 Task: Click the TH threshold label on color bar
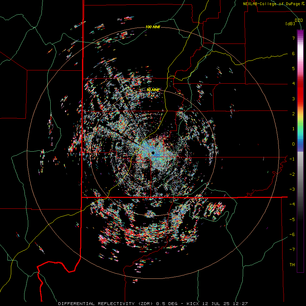(x=292, y=265)
